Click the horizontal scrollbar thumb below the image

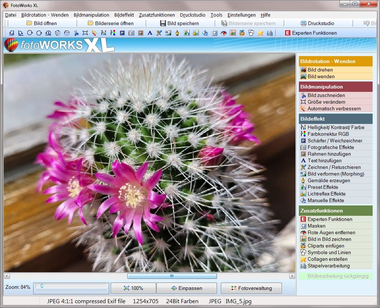172,276
